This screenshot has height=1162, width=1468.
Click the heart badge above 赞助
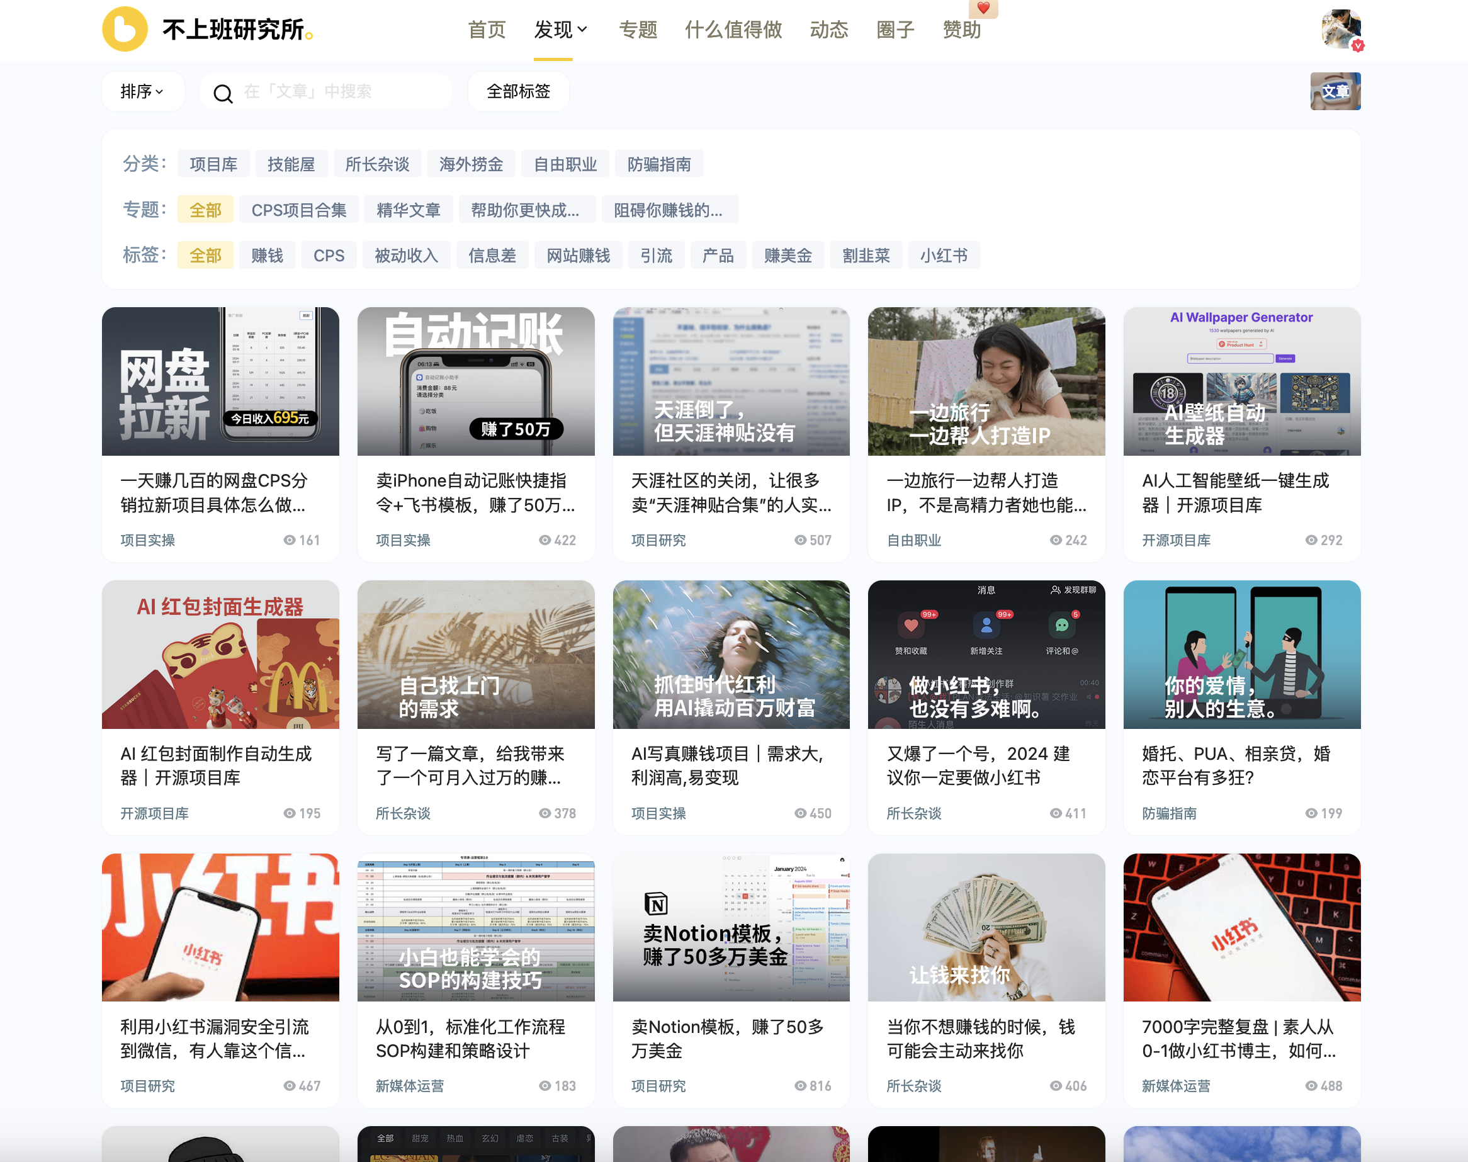[x=983, y=9]
